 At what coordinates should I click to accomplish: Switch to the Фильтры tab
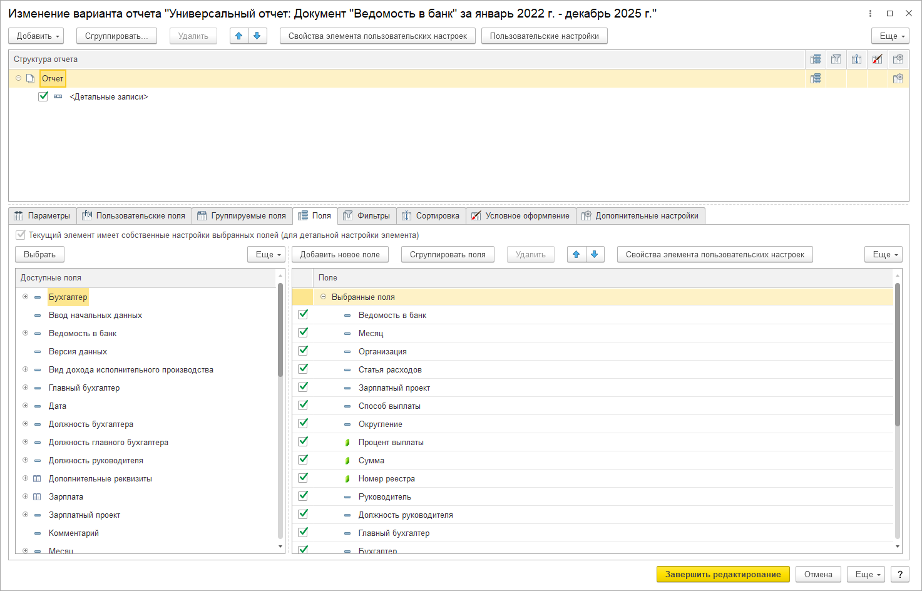click(x=367, y=216)
